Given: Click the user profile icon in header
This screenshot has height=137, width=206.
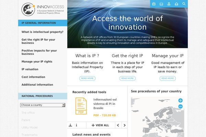Looking at the screenshot, I should 169,4.
